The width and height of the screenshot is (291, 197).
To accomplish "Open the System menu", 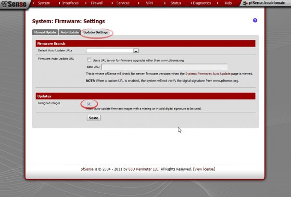I will tap(44, 3).
